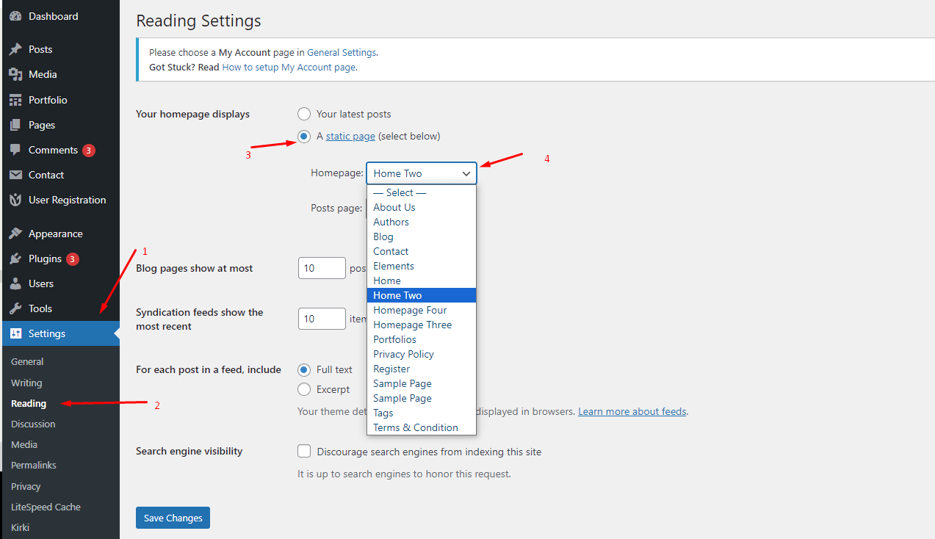Click Blog pages show at most field
Image resolution: width=935 pixels, height=539 pixels.
point(322,268)
